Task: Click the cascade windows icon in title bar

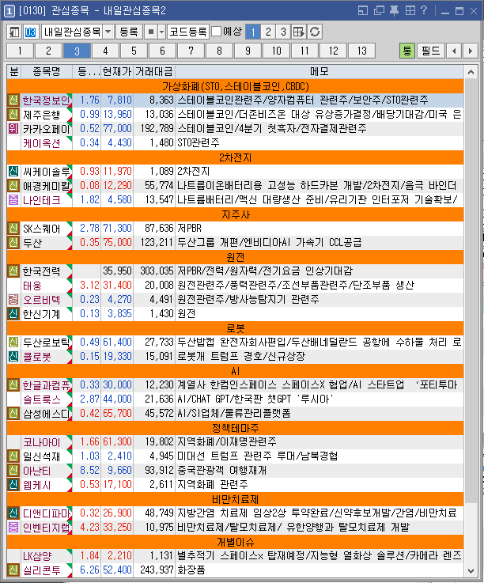Action: (379, 10)
